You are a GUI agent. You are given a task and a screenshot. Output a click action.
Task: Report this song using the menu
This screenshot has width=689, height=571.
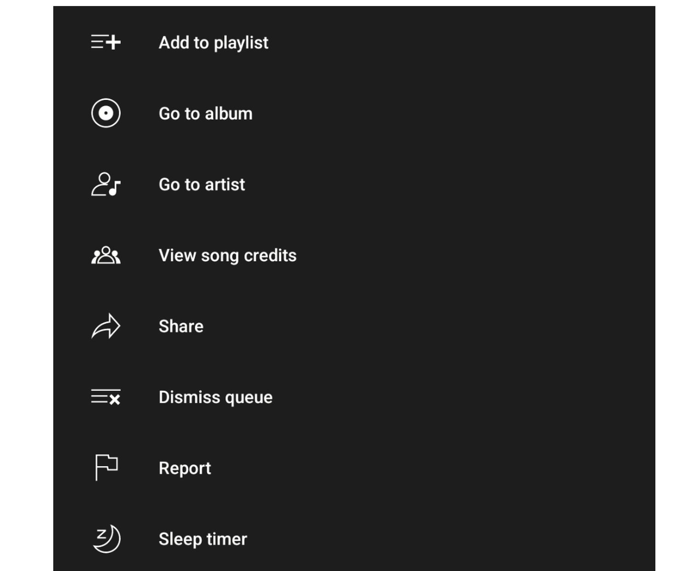[185, 468]
